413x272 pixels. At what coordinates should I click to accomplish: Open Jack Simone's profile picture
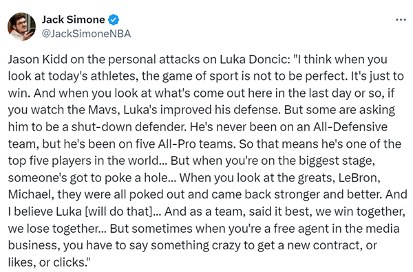(21, 27)
